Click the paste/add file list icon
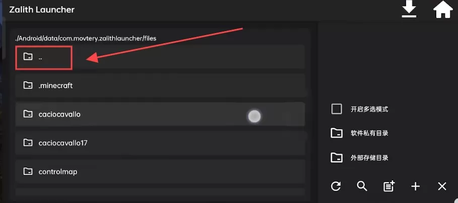The image size is (458, 203). (389, 186)
